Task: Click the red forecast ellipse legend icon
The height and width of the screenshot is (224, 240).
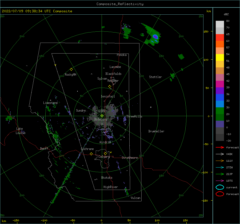Action: coord(220,194)
